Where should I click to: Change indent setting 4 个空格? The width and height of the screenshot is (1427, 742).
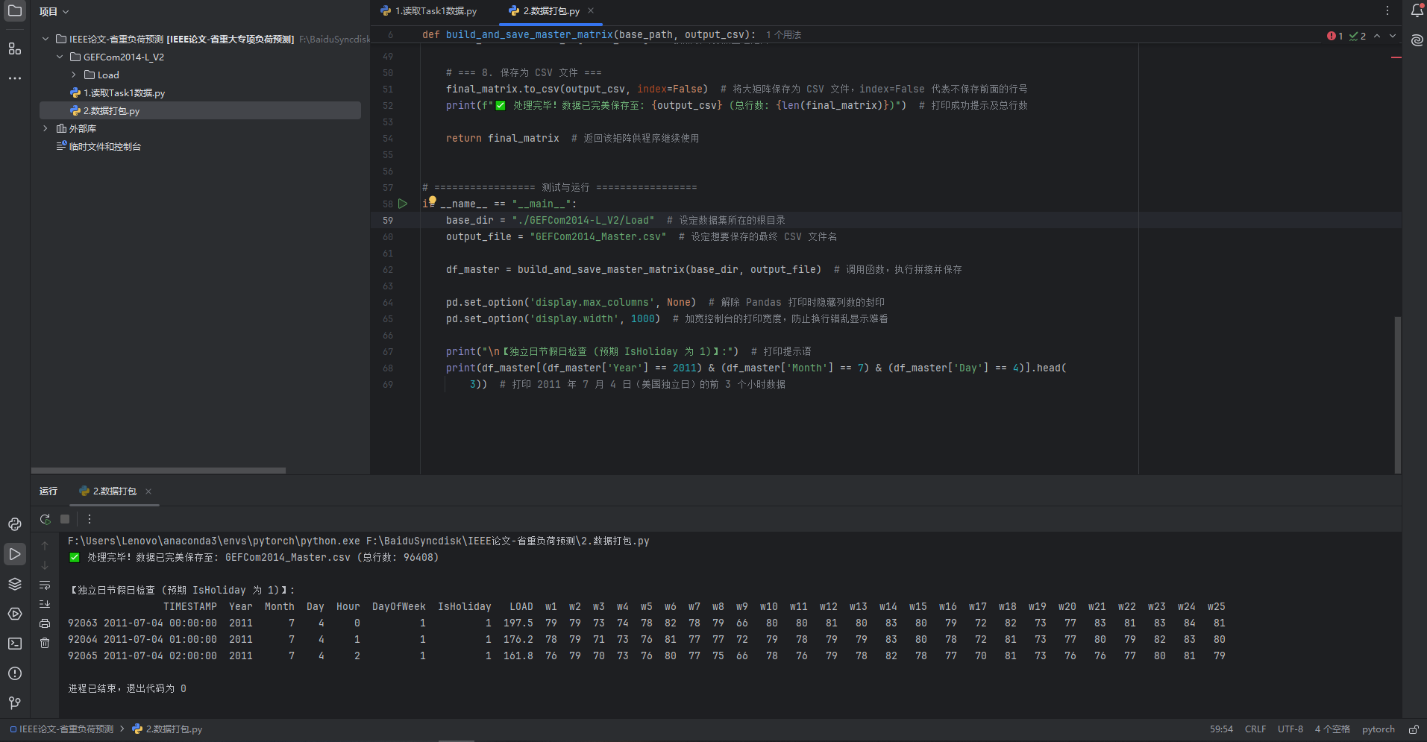1332,729
